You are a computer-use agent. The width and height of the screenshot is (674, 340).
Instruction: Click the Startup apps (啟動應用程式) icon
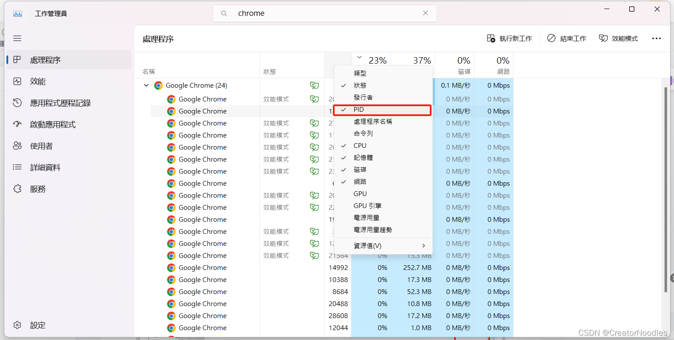(x=17, y=124)
